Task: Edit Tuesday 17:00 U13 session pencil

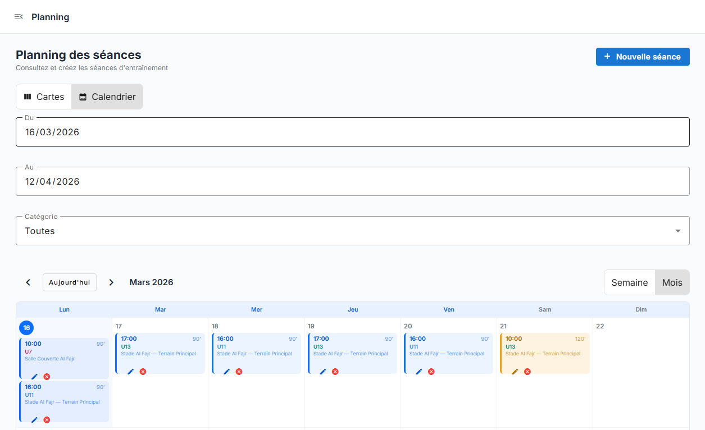Action: click(x=131, y=372)
